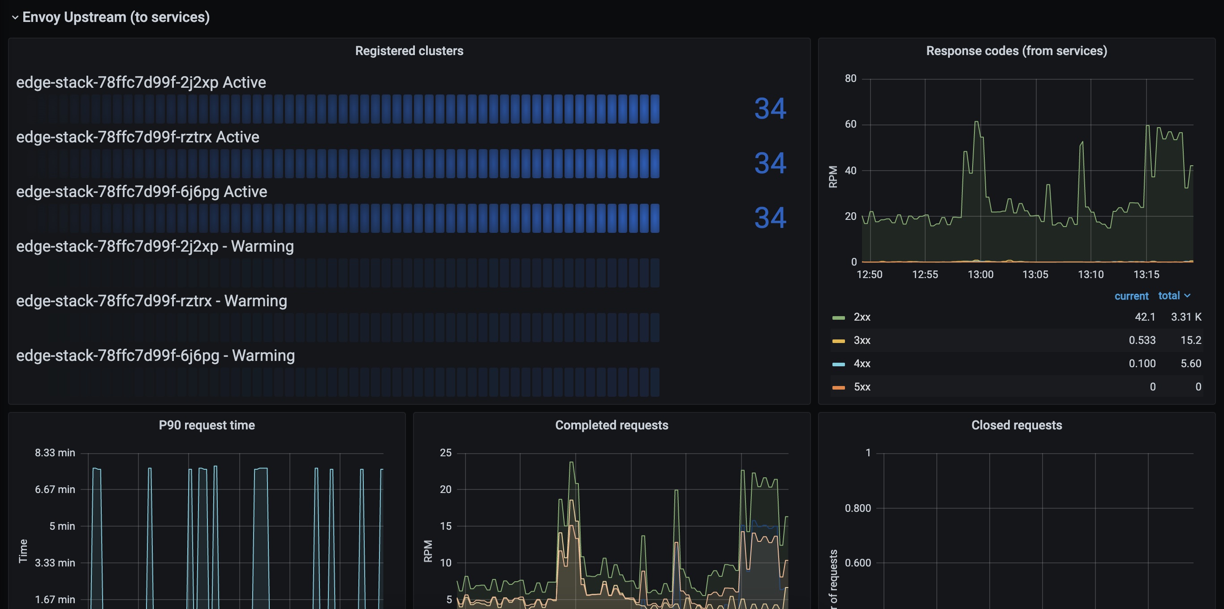Click the 34 value for rztrx Active
1224x609 pixels.
(x=770, y=163)
